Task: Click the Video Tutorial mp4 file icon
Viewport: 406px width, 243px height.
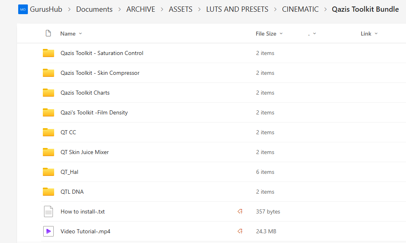Action: coord(48,231)
